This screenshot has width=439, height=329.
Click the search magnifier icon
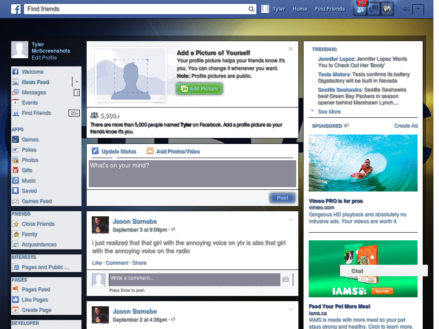[x=251, y=9]
